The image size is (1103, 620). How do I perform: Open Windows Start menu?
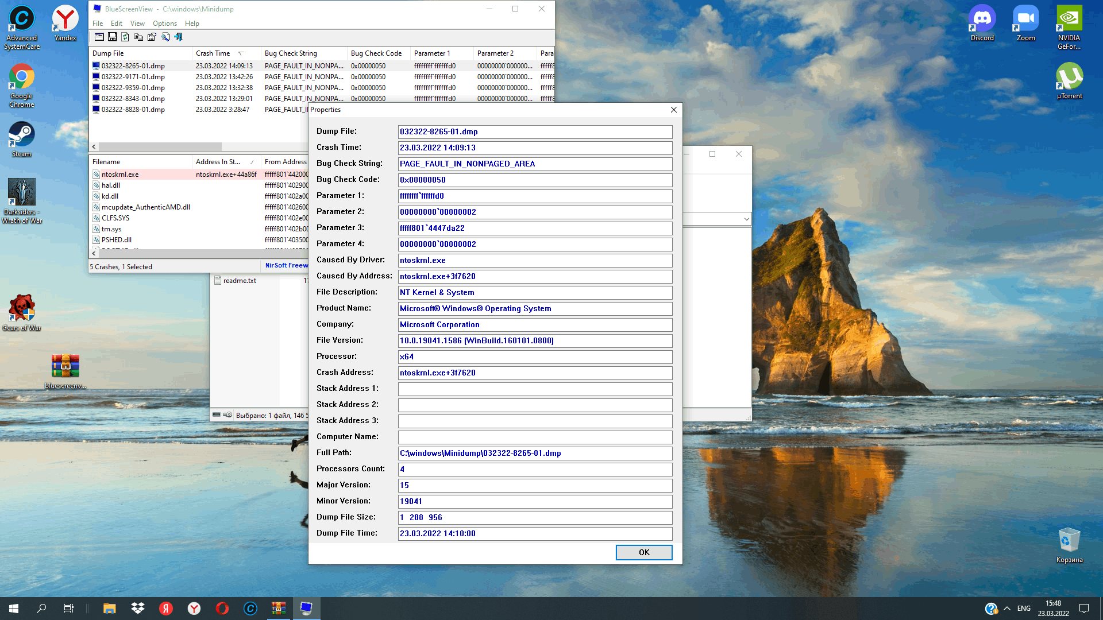(x=14, y=609)
